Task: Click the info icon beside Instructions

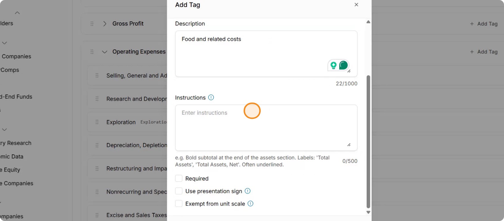Action: click(x=211, y=97)
